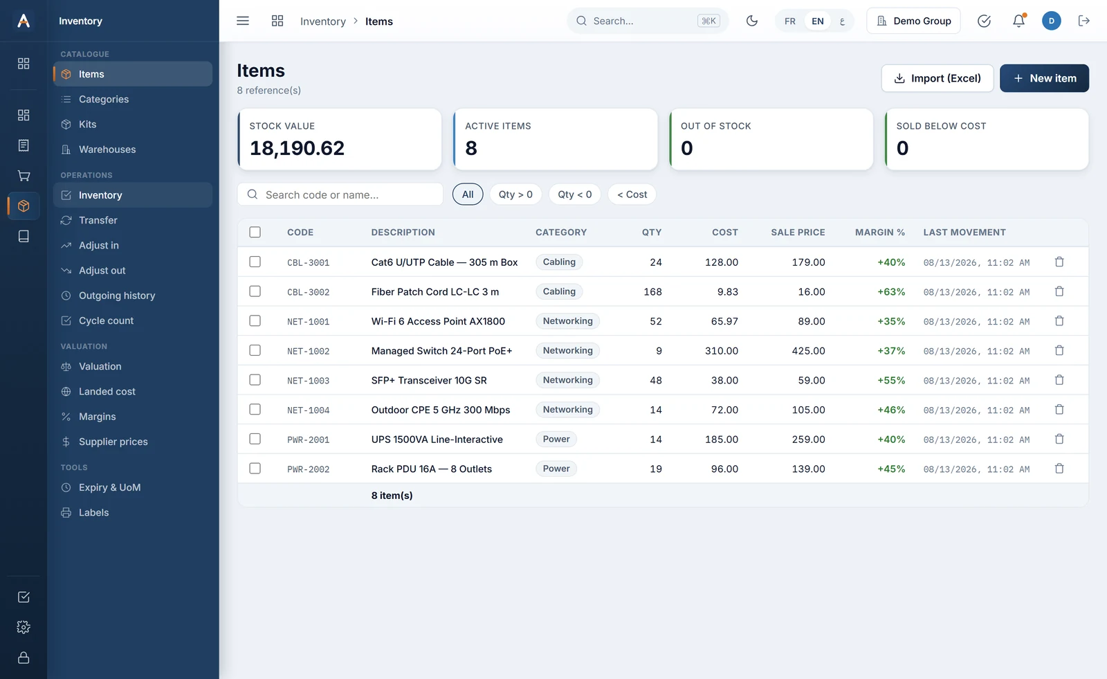
Task: Open checklist icon at rail bottom
Action: tap(24, 597)
